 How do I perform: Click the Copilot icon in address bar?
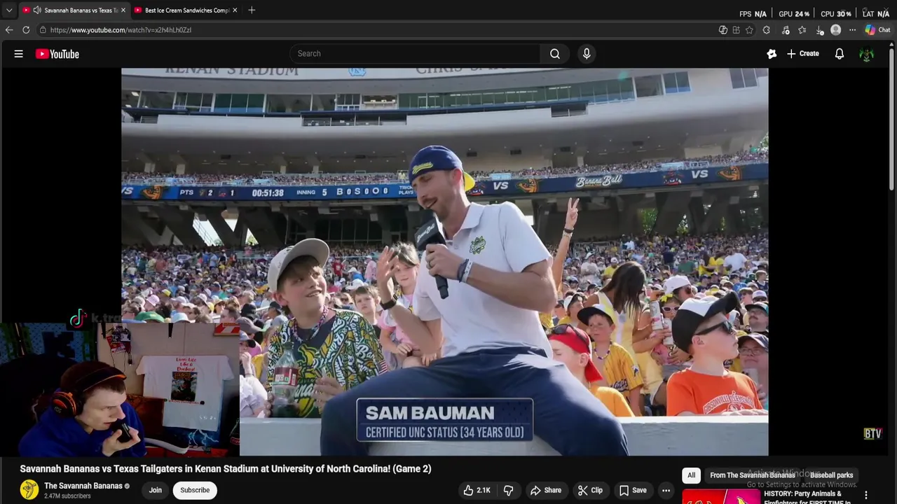click(x=723, y=30)
